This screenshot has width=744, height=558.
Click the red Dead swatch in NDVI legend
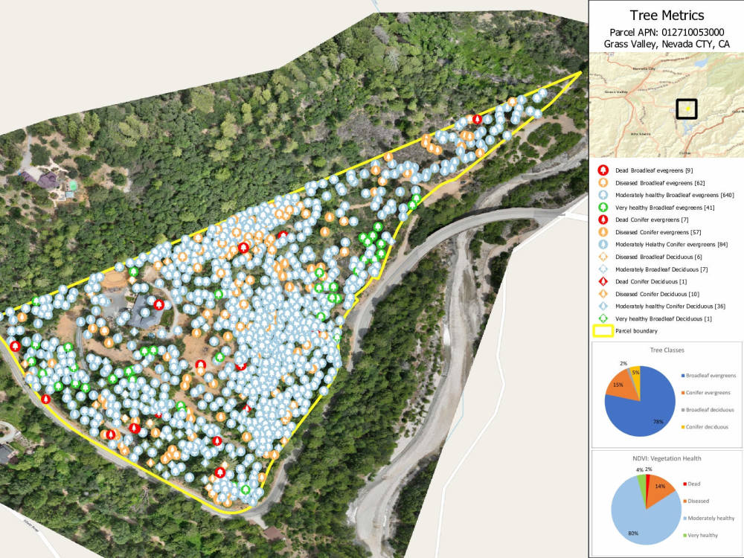684,484
